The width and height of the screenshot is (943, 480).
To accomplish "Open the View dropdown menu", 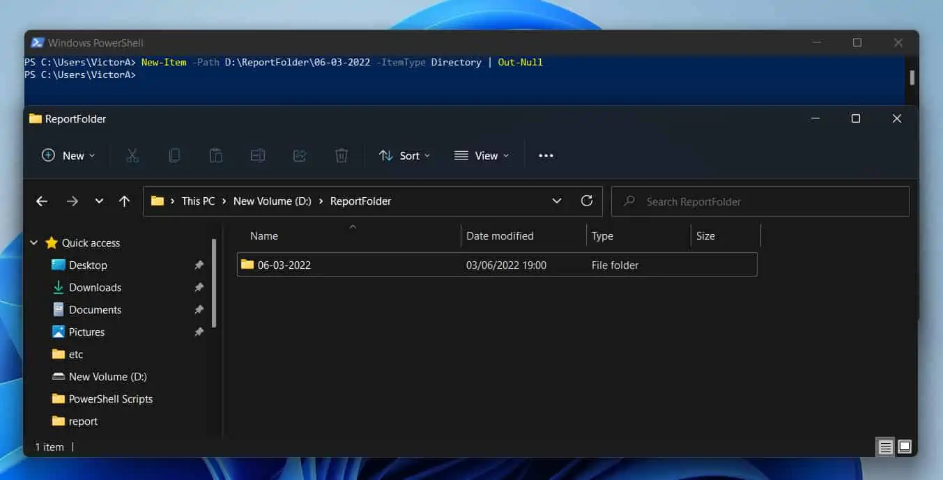I will click(481, 155).
